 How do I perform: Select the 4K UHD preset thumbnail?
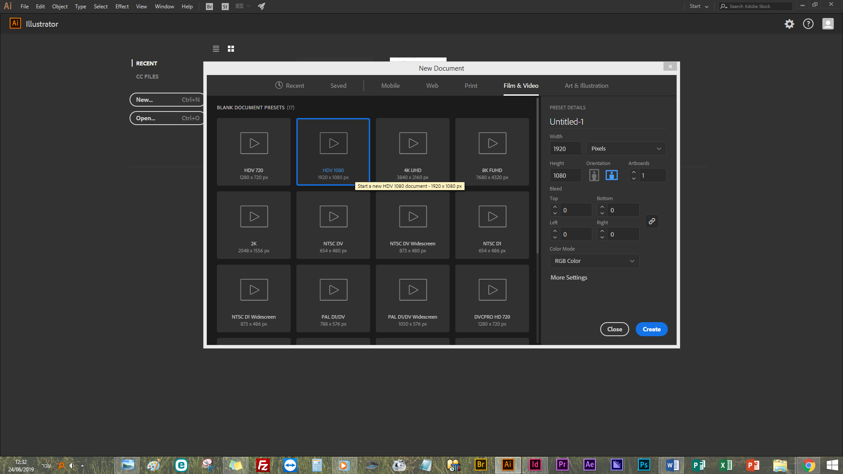(412, 151)
